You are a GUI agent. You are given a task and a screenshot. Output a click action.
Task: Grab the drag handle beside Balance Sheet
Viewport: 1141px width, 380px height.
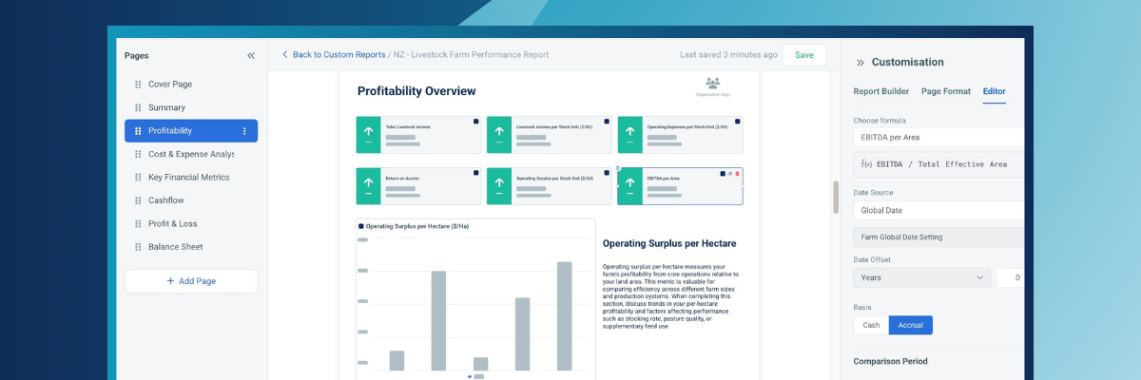coord(138,247)
